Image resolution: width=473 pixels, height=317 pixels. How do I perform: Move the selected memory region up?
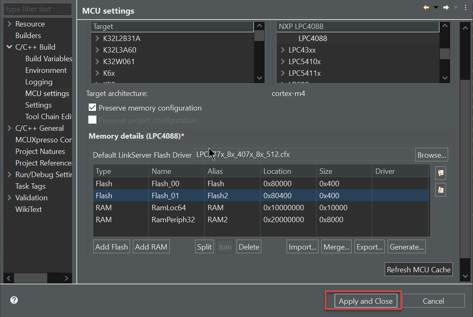point(440,173)
